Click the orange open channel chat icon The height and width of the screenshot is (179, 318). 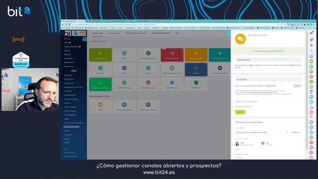240,39
